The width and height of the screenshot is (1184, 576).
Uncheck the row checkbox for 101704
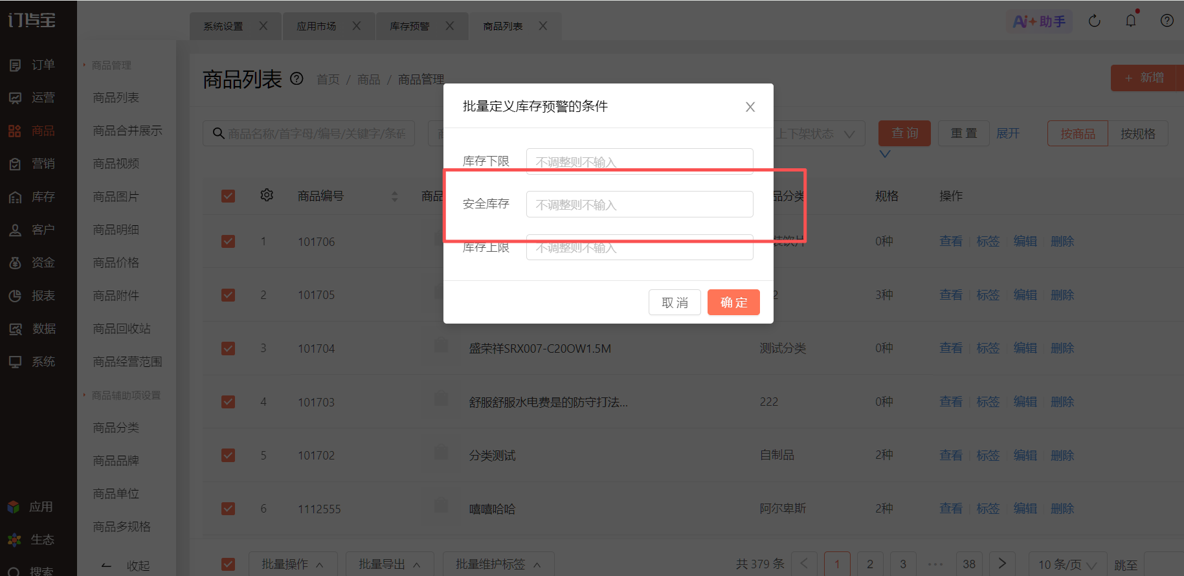tap(229, 348)
